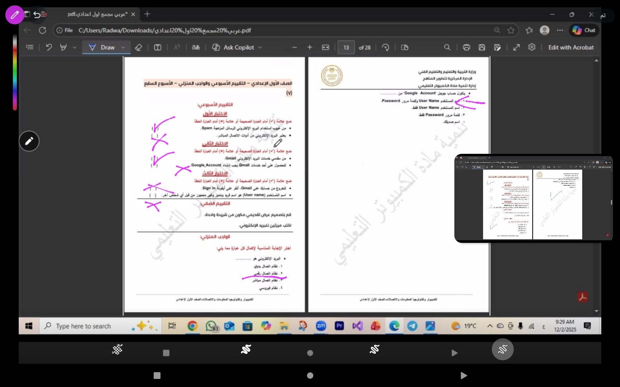Pick a color on the vertical color bar
Screen dimensions: 620x387
[x=15, y=72]
